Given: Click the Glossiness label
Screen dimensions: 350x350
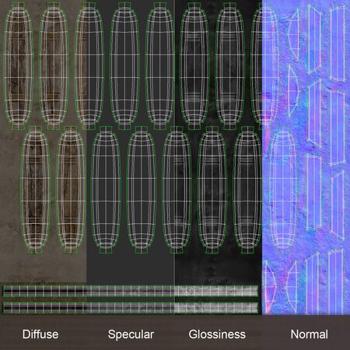Looking at the screenshot, I should (217, 334).
